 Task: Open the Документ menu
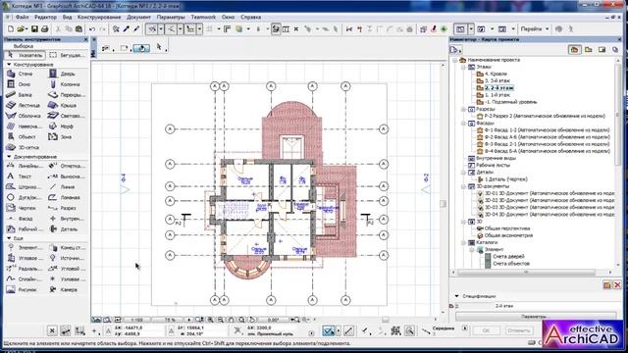click(138, 18)
